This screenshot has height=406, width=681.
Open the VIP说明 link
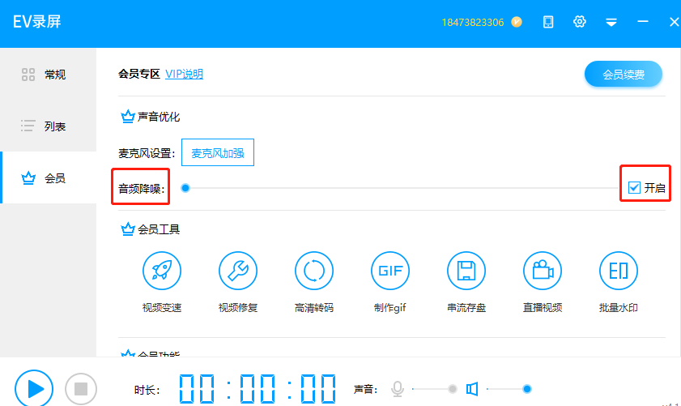[184, 74]
